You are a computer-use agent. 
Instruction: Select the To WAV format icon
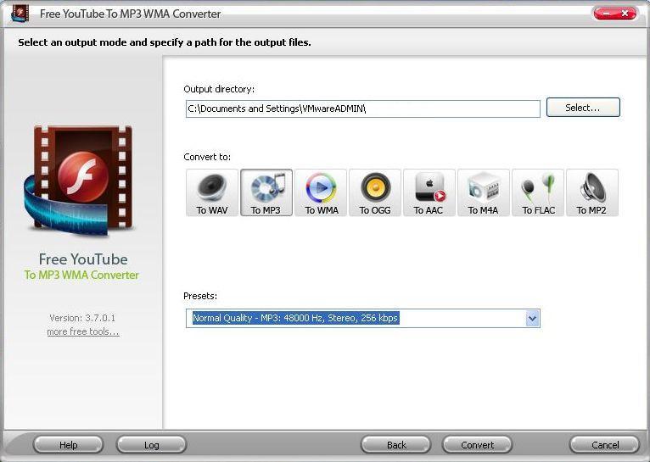click(212, 192)
